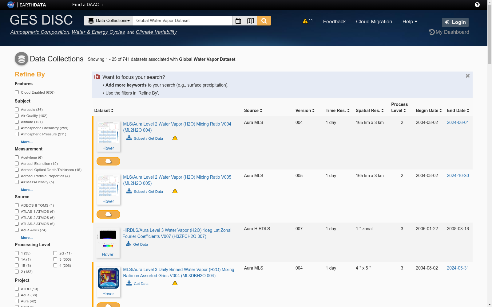Open Atmospheric Composition link
Screen dimensions: 492x307
[40, 32]
